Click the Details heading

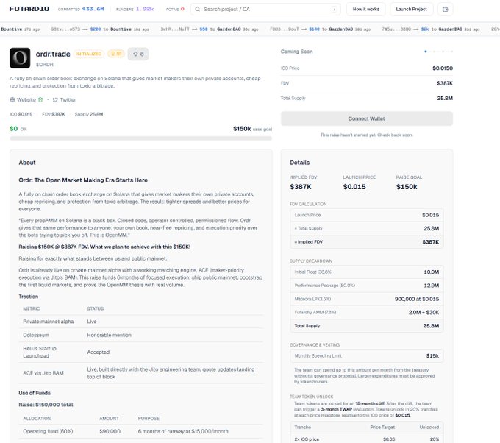tap(299, 163)
